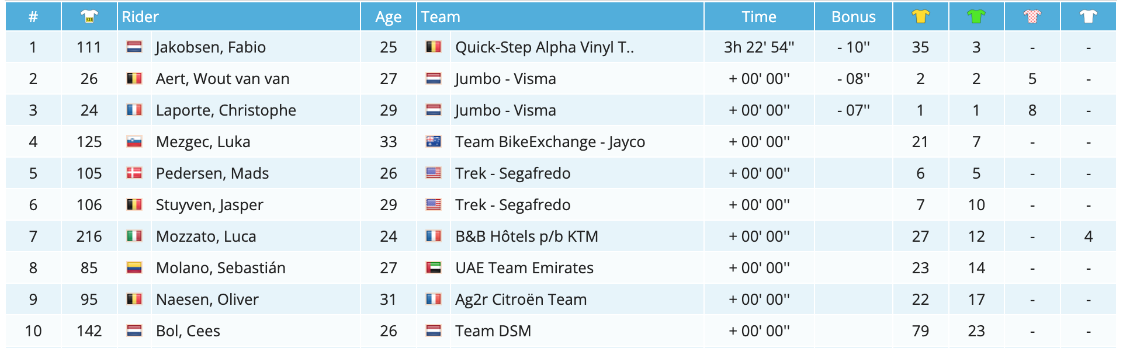Click the Team column header
The image size is (1123, 348).
441,17
